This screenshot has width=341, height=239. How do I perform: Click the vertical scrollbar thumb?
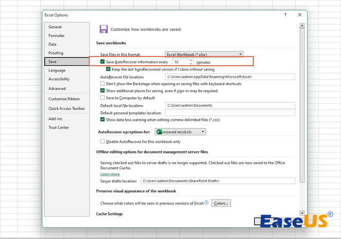[x=302, y=105]
